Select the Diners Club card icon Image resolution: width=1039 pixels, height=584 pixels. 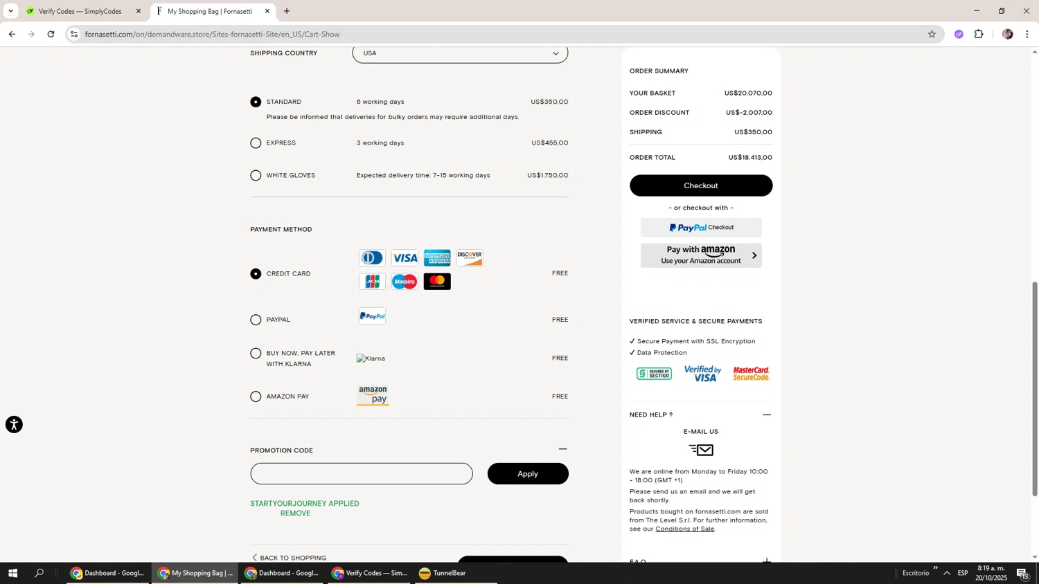tap(372, 258)
